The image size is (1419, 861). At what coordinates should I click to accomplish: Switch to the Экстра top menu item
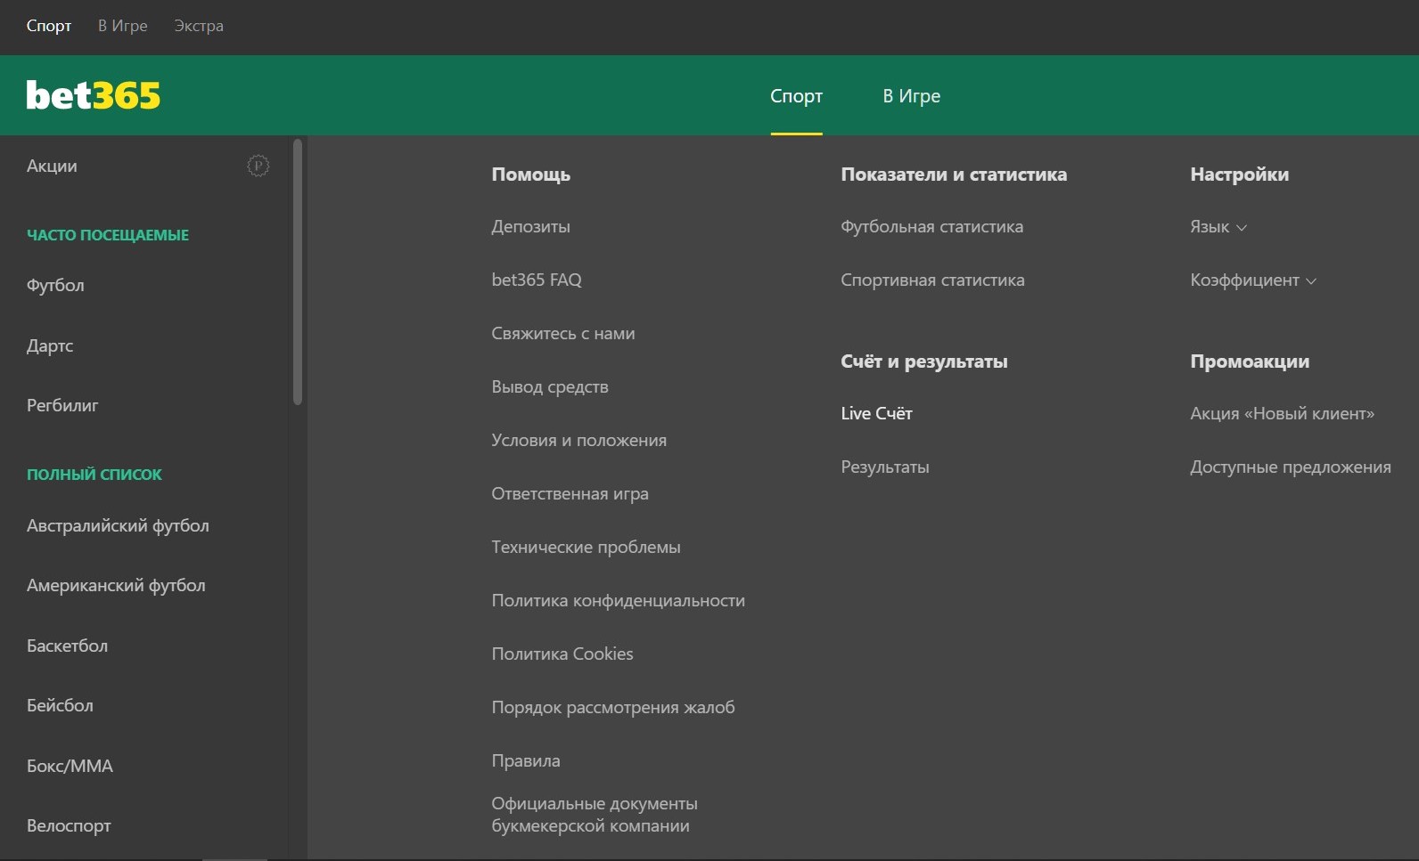click(x=199, y=26)
